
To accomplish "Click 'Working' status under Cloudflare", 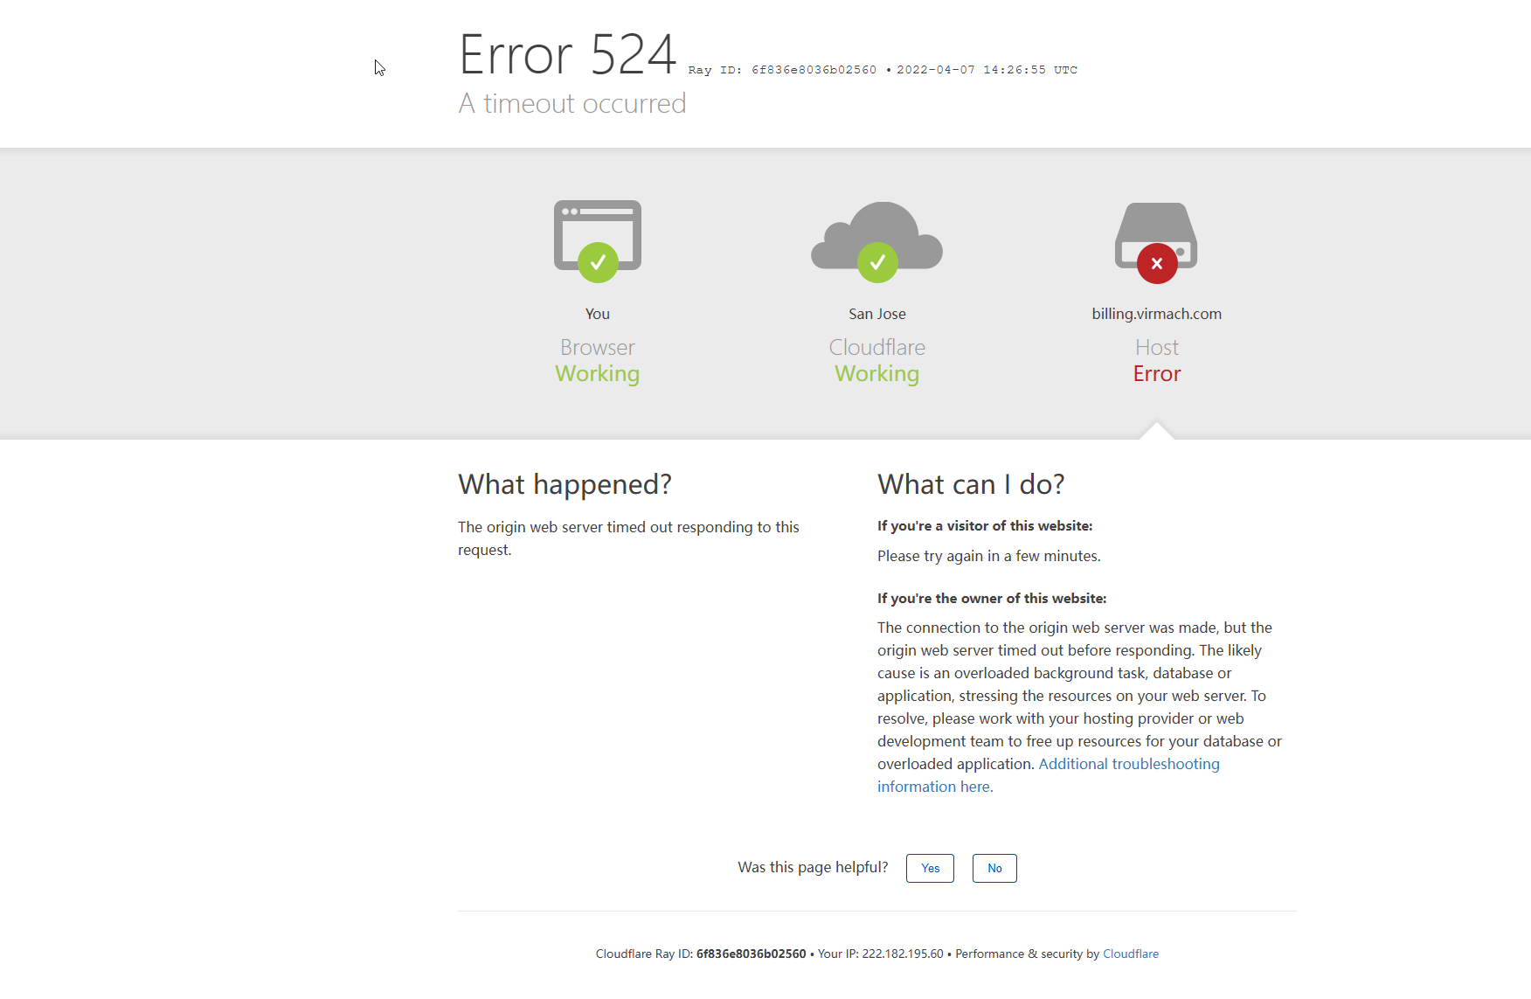I will (877, 373).
